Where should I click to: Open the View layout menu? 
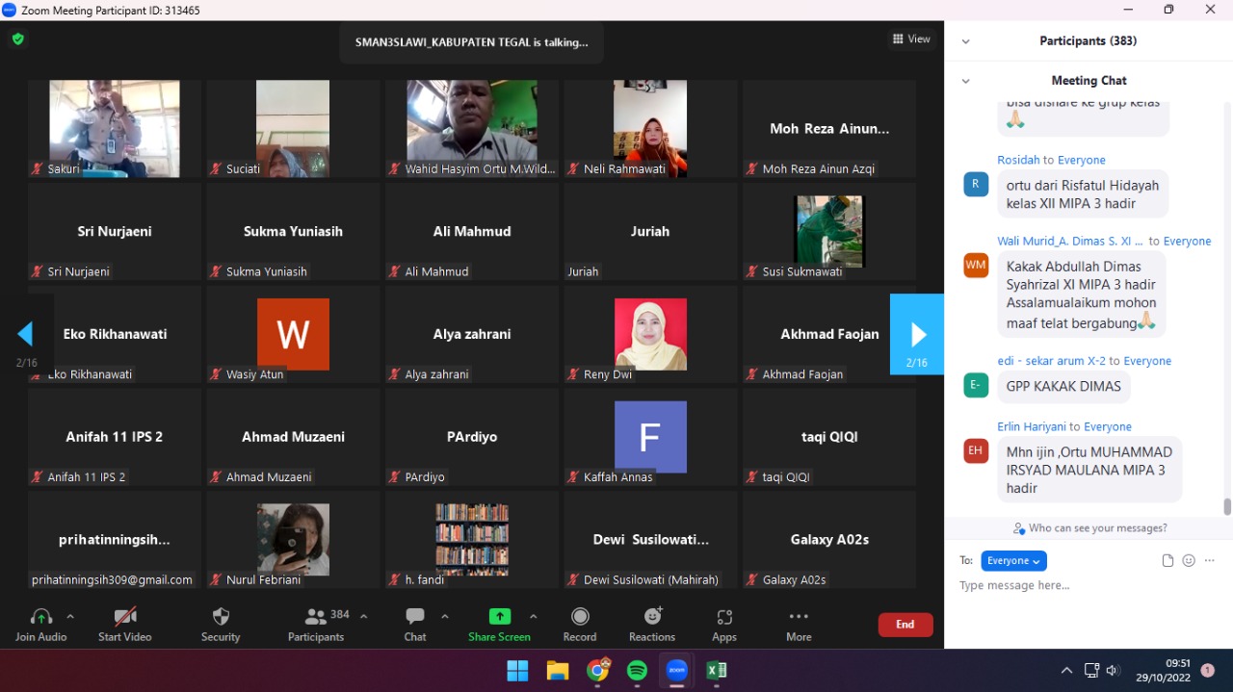pyautogui.click(x=911, y=39)
